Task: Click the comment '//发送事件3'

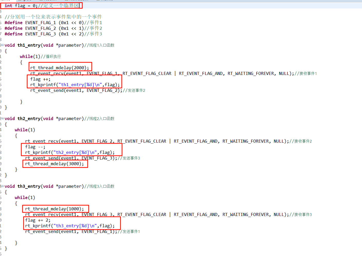Action: (x=129, y=158)
